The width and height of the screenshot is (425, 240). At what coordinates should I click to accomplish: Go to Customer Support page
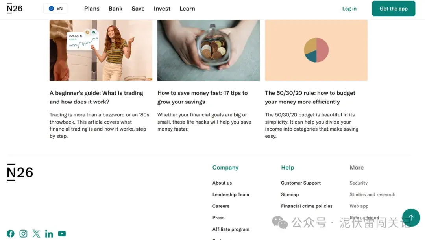coord(301,183)
